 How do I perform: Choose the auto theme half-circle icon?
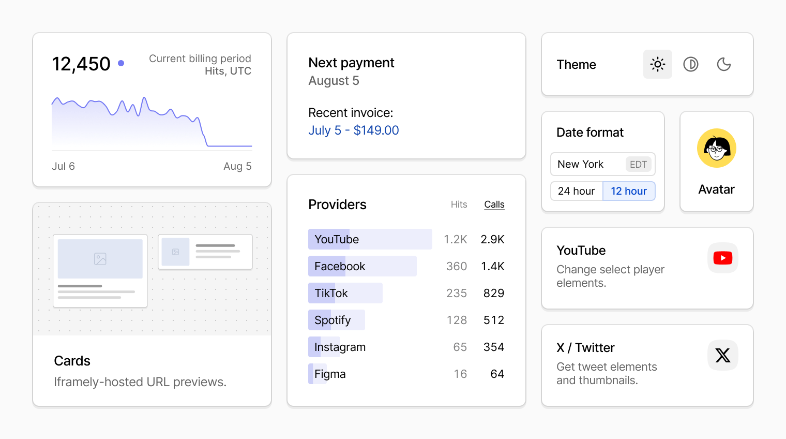coord(691,64)
